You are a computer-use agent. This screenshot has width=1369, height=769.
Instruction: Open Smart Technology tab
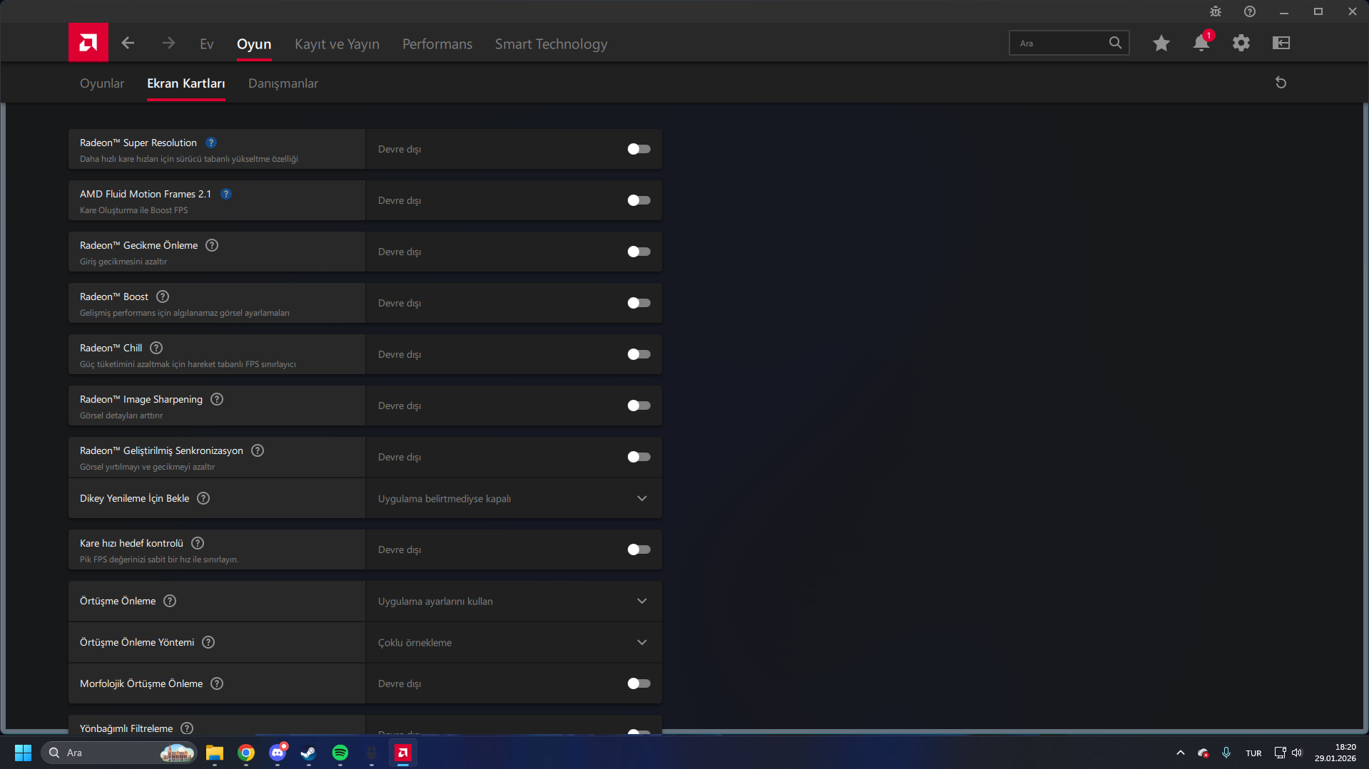click(551, 44)
